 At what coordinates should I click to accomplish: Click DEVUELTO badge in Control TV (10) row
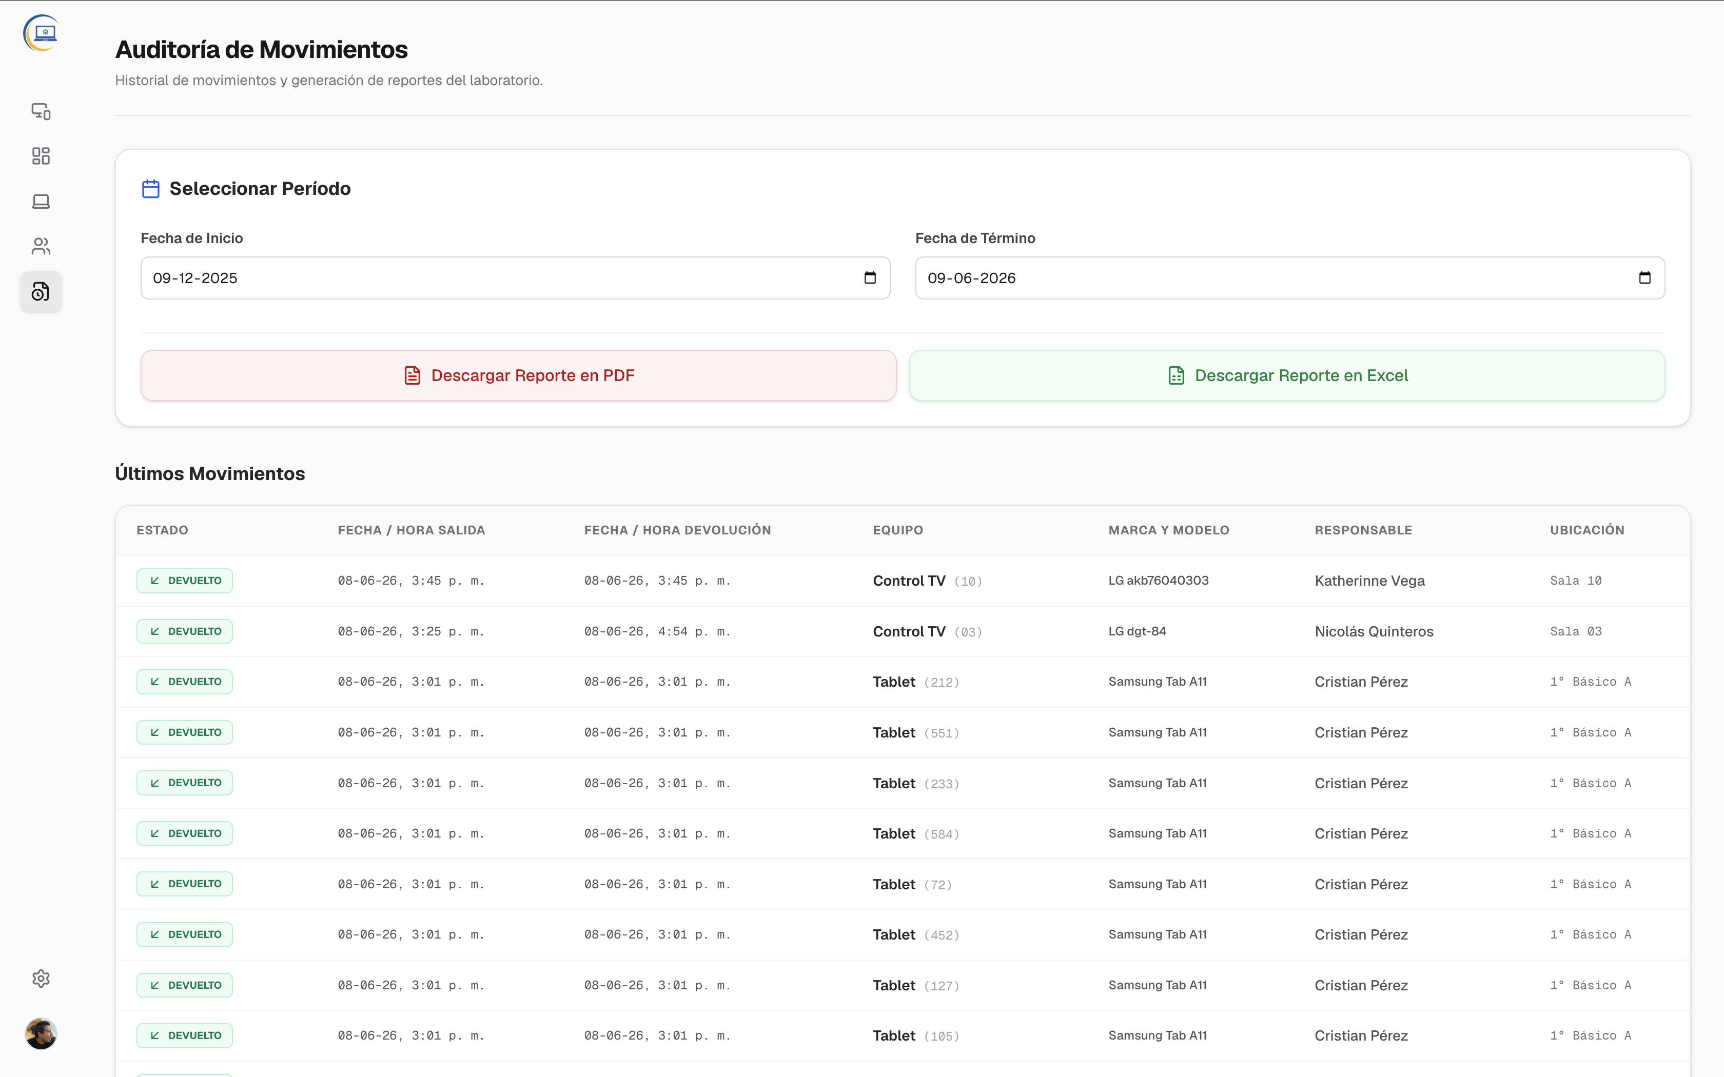185,581
